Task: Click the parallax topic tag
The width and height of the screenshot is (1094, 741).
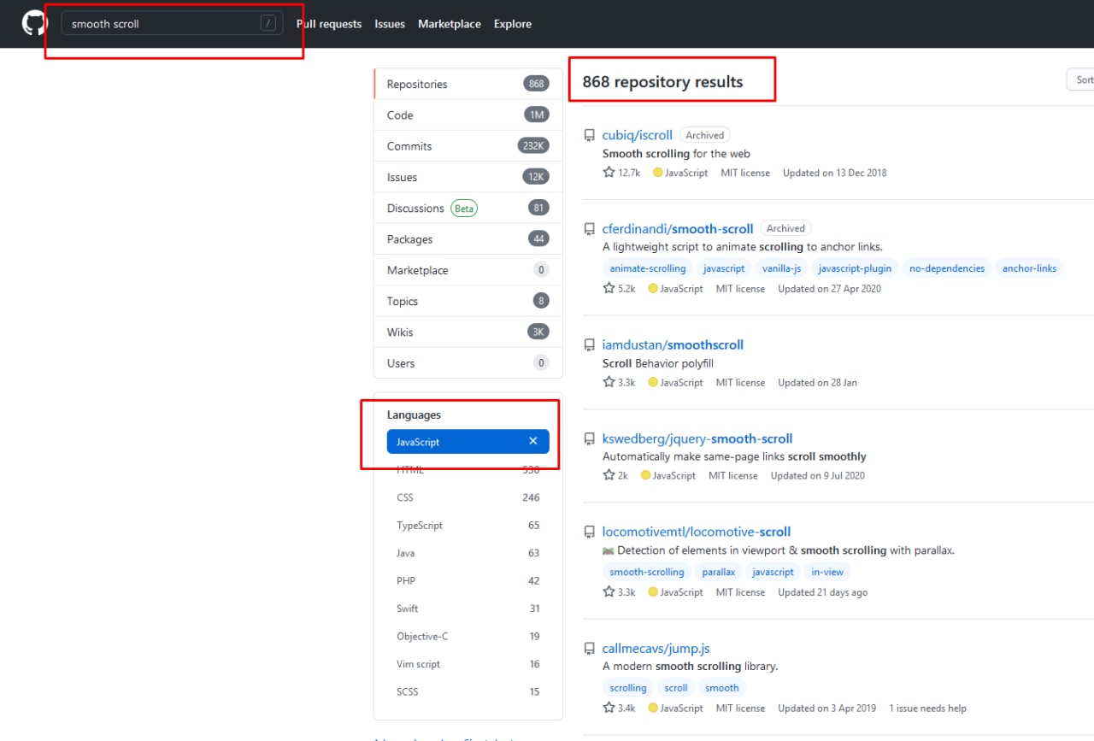Action: (x=719, y=572)
